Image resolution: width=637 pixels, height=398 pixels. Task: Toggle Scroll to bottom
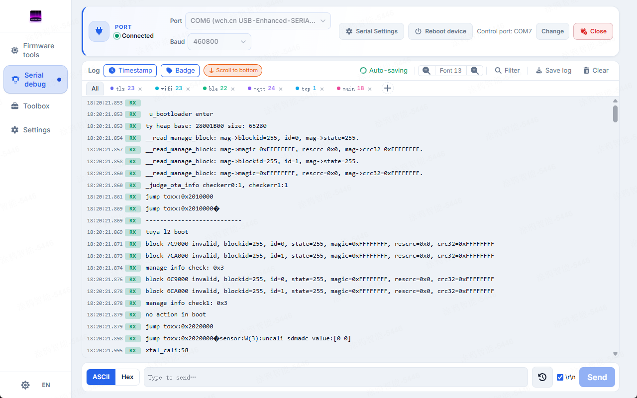point(233,71)
